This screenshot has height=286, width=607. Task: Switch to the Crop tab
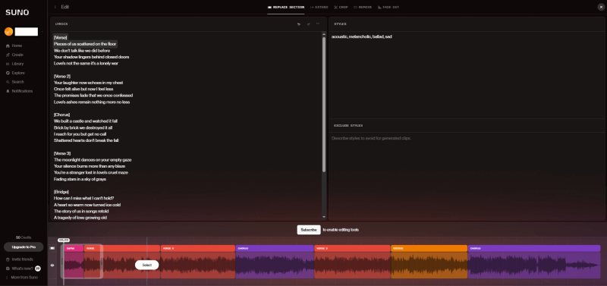[341, 8]
